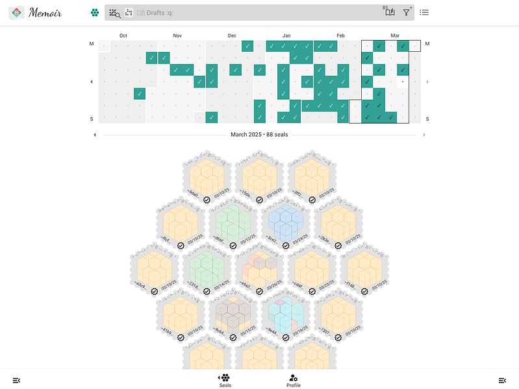
Task: Shift the calendar heatmap left
Action: (92, 82)
